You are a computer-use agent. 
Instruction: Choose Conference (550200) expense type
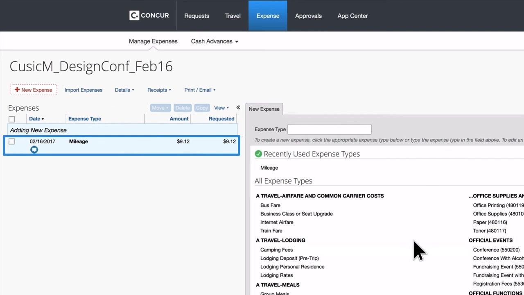tap(496, 250)
